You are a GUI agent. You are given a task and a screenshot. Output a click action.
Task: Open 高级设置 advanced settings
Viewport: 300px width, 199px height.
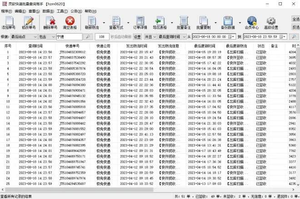[x=271, y=22]
